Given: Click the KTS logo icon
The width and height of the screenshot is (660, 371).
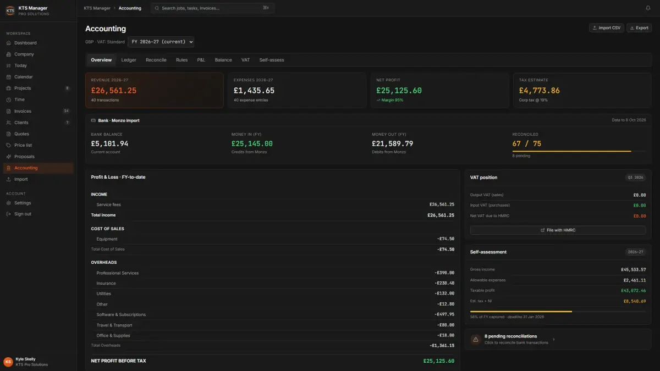Looking at the screenshot, I should (x=10, y=10).
